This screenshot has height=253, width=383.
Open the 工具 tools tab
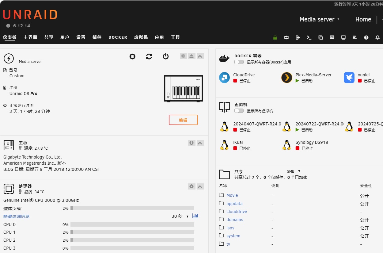(176, 37)
